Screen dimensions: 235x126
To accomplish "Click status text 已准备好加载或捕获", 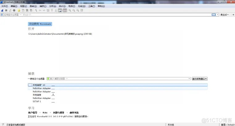I will pos(16,125).
